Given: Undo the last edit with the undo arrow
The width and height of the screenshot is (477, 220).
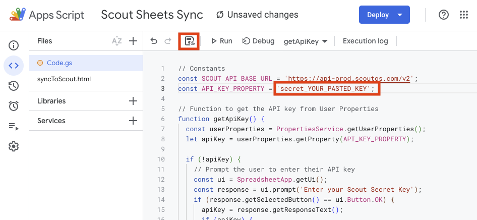Looking at the screenshot, I should click(154, 41).
